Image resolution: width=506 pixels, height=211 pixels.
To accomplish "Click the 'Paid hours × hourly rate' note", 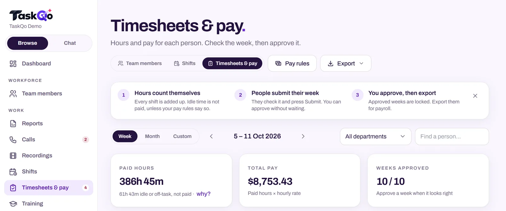I will [x=274, y=193].
